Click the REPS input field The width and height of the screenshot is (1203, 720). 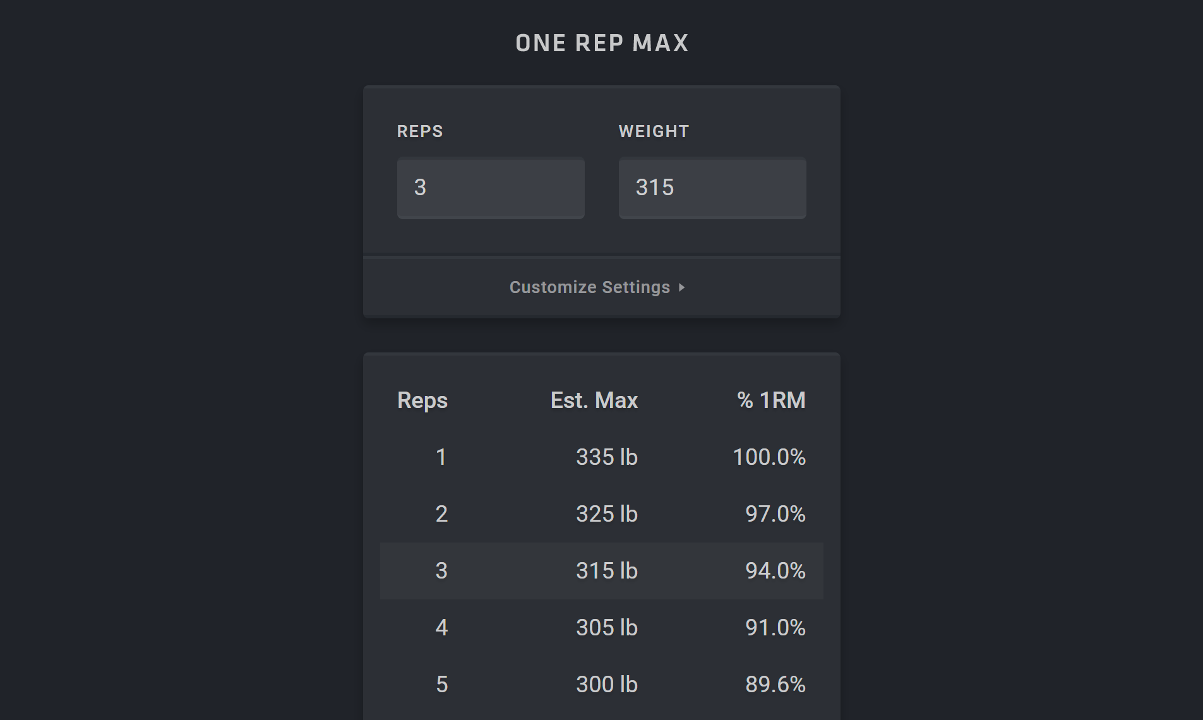491,188
